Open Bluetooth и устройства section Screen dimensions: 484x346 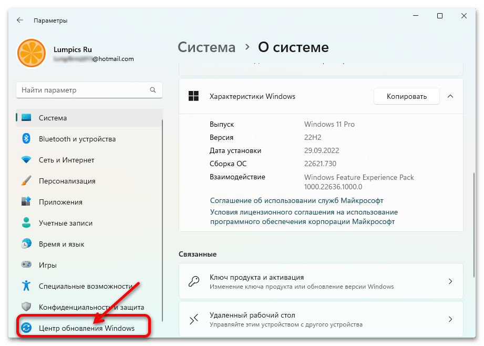click(x=77, y=139)
